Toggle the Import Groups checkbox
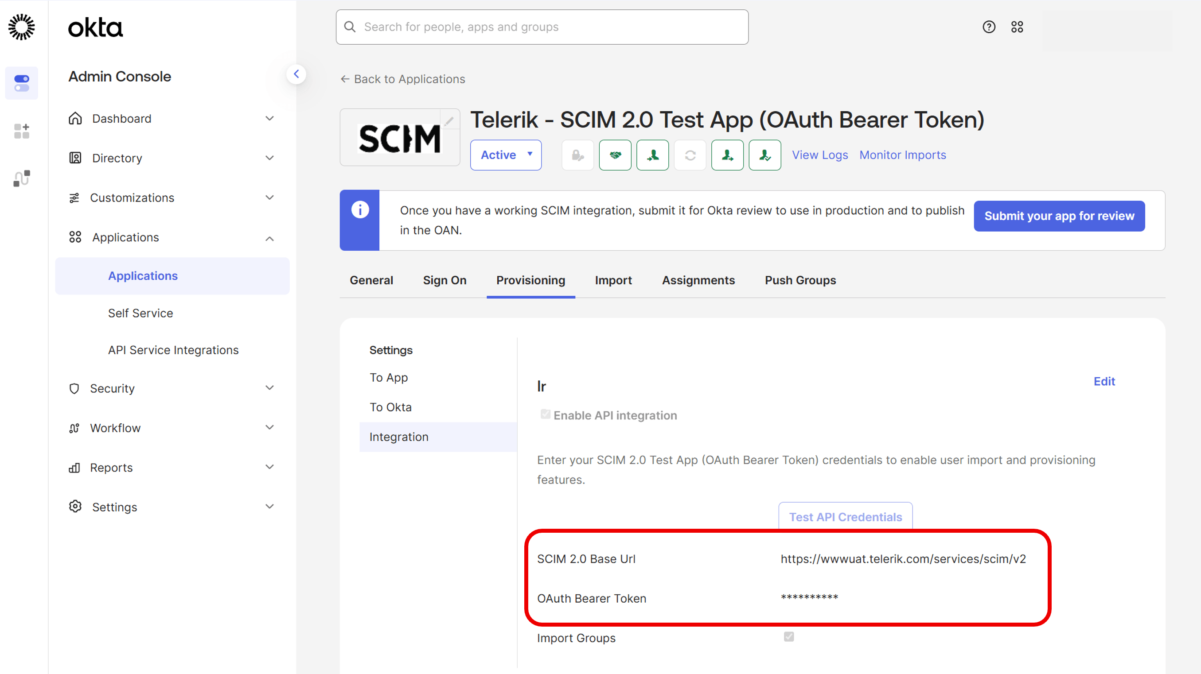Image resolution: width=1201 pixels, height=674 pixels. tap(789, 637)
